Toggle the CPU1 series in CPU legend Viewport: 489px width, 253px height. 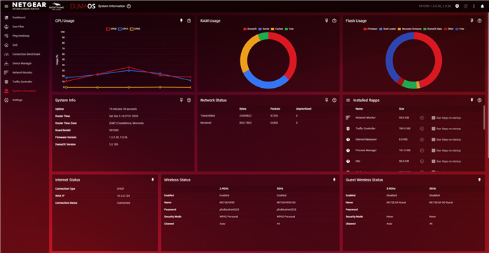pos(123,29)
